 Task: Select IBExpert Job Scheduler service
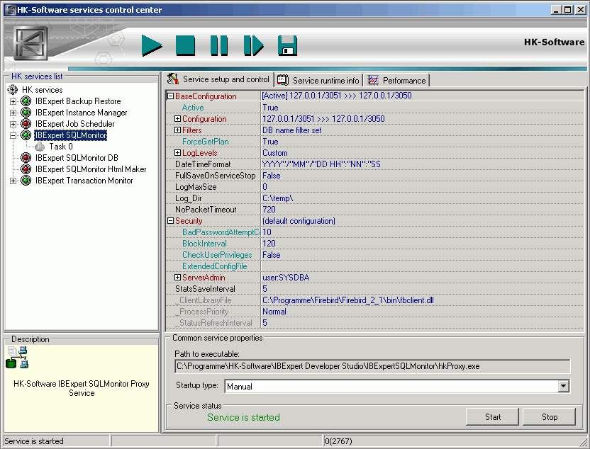click(x=75, y=124)
